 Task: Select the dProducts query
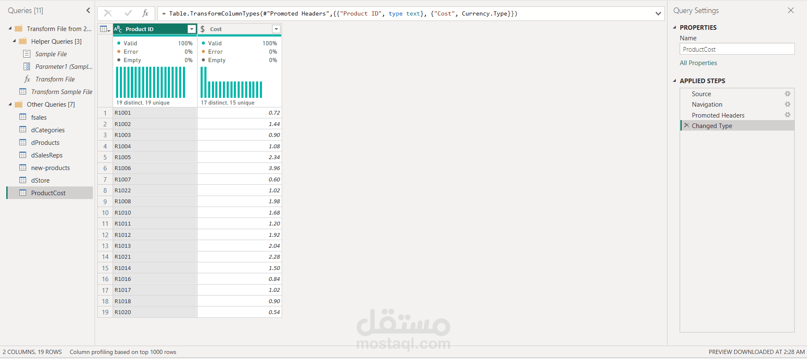(45, 143)
